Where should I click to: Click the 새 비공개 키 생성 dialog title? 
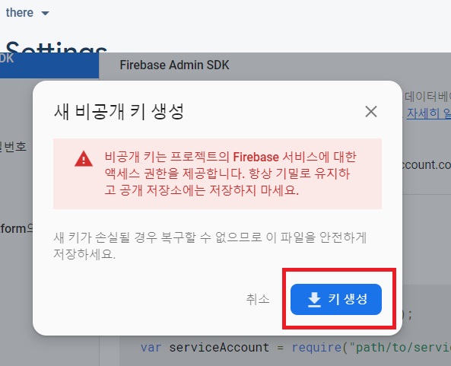(x=119, y=112)
